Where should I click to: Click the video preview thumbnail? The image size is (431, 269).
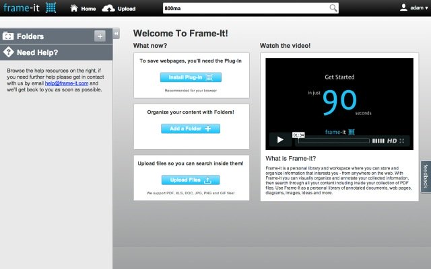(x=339, y=104)
